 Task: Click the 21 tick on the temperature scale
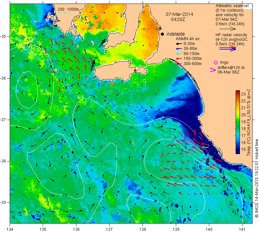[x=243, y=108]
